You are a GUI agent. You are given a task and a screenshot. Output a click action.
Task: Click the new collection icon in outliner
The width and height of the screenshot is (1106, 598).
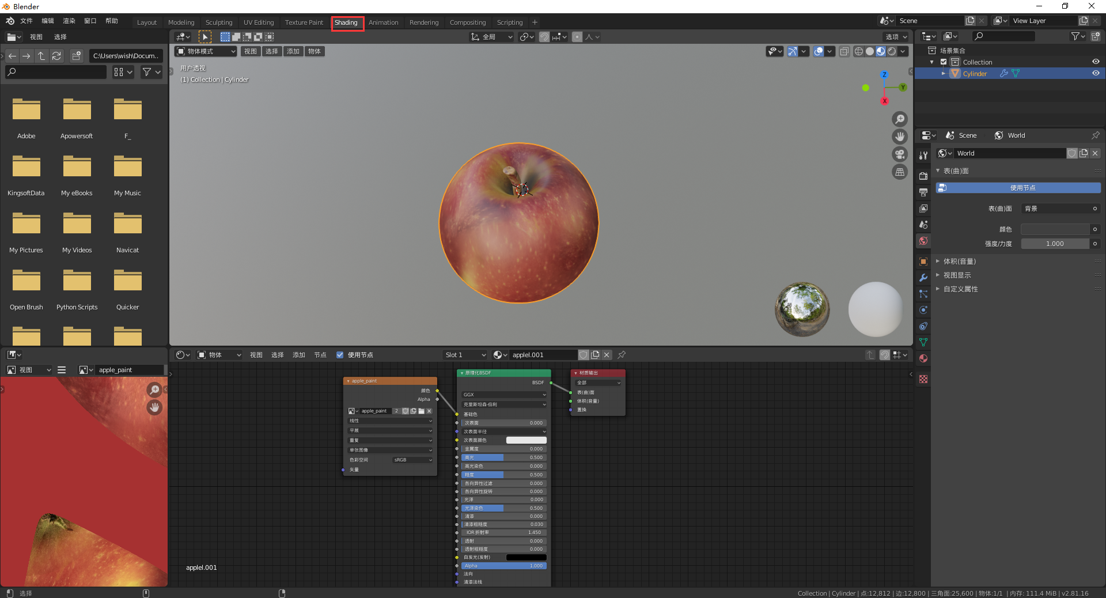click(1095, 37)
